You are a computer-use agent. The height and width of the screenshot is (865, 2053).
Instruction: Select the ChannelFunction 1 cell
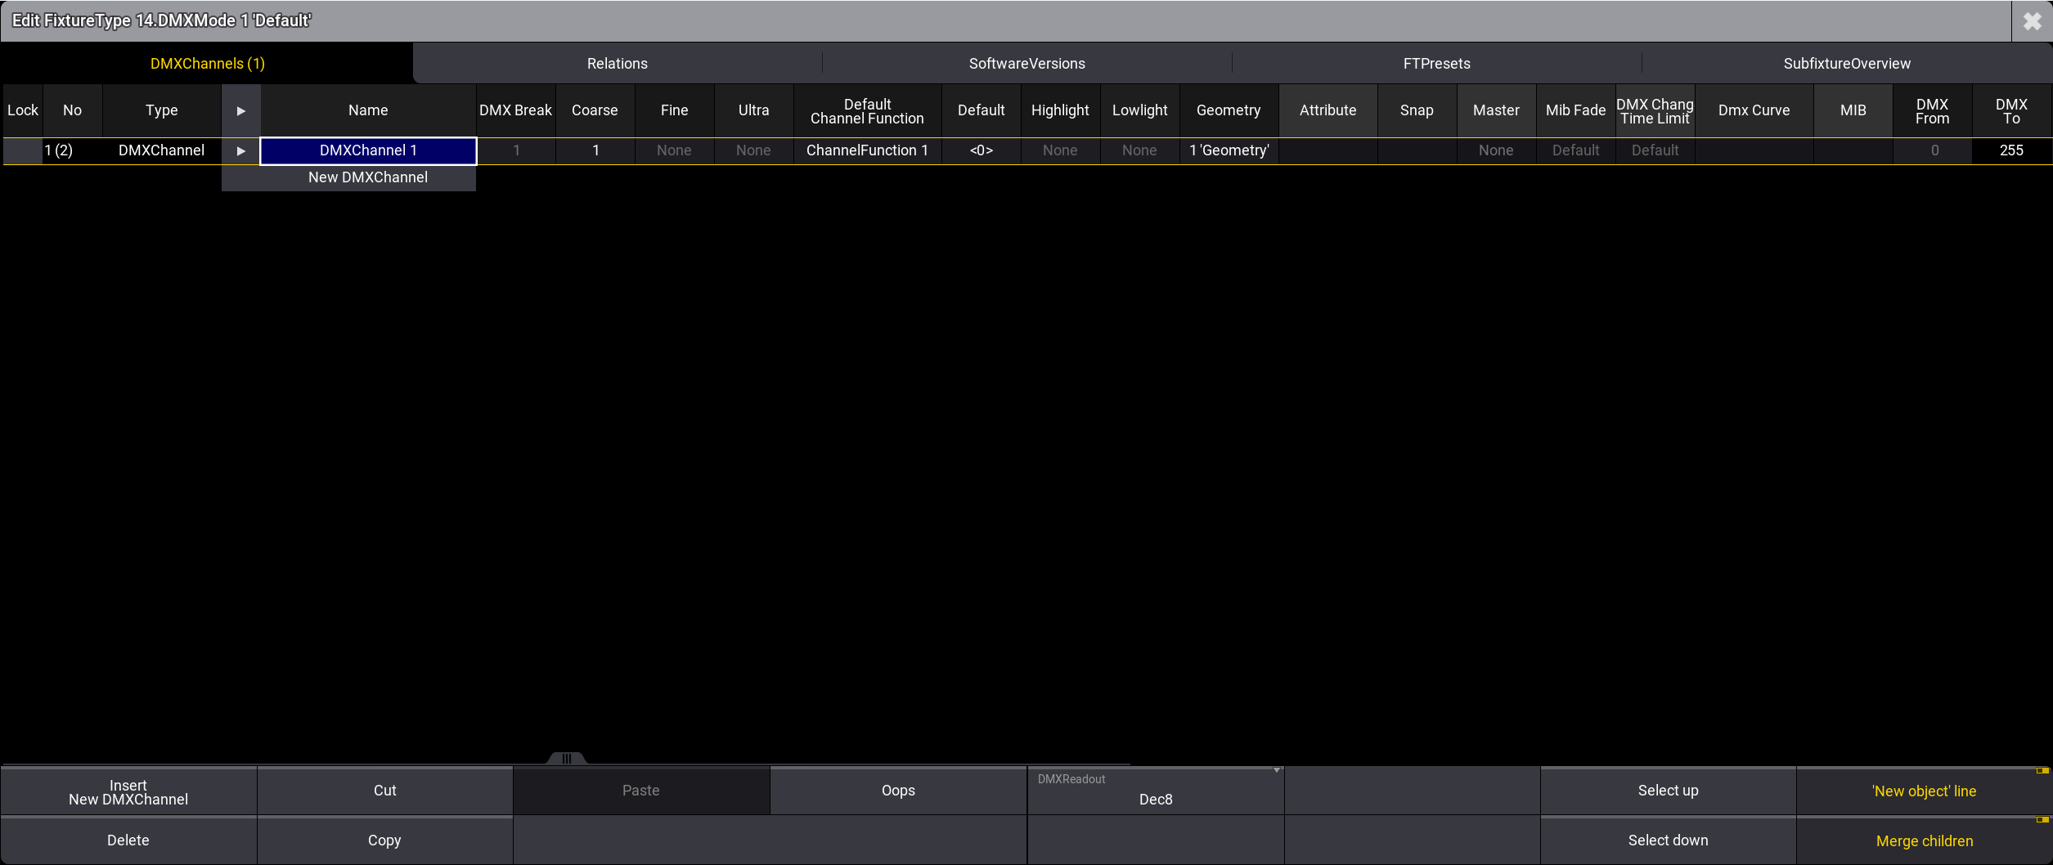point(867,151)
